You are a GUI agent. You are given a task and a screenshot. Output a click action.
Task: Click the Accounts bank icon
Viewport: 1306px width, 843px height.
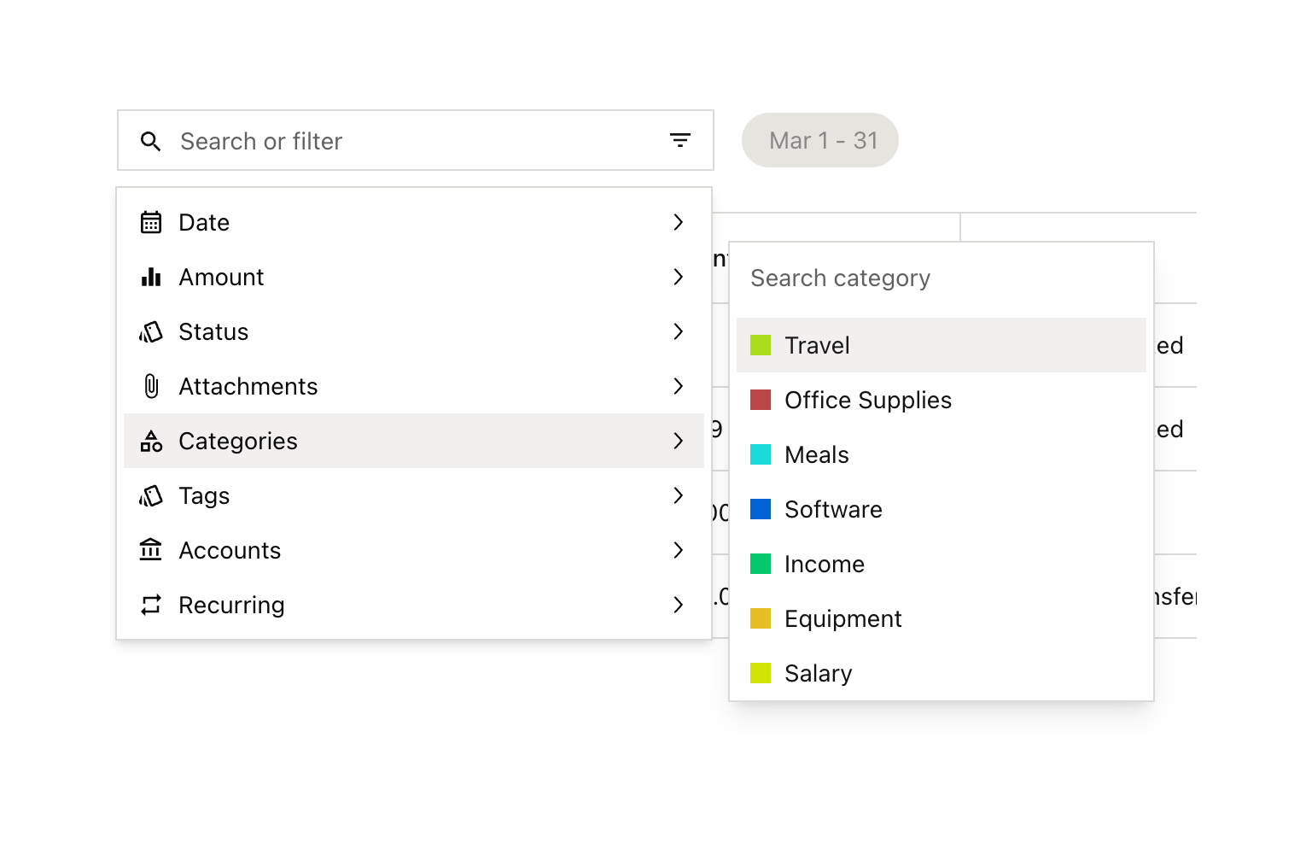(151, 550)
